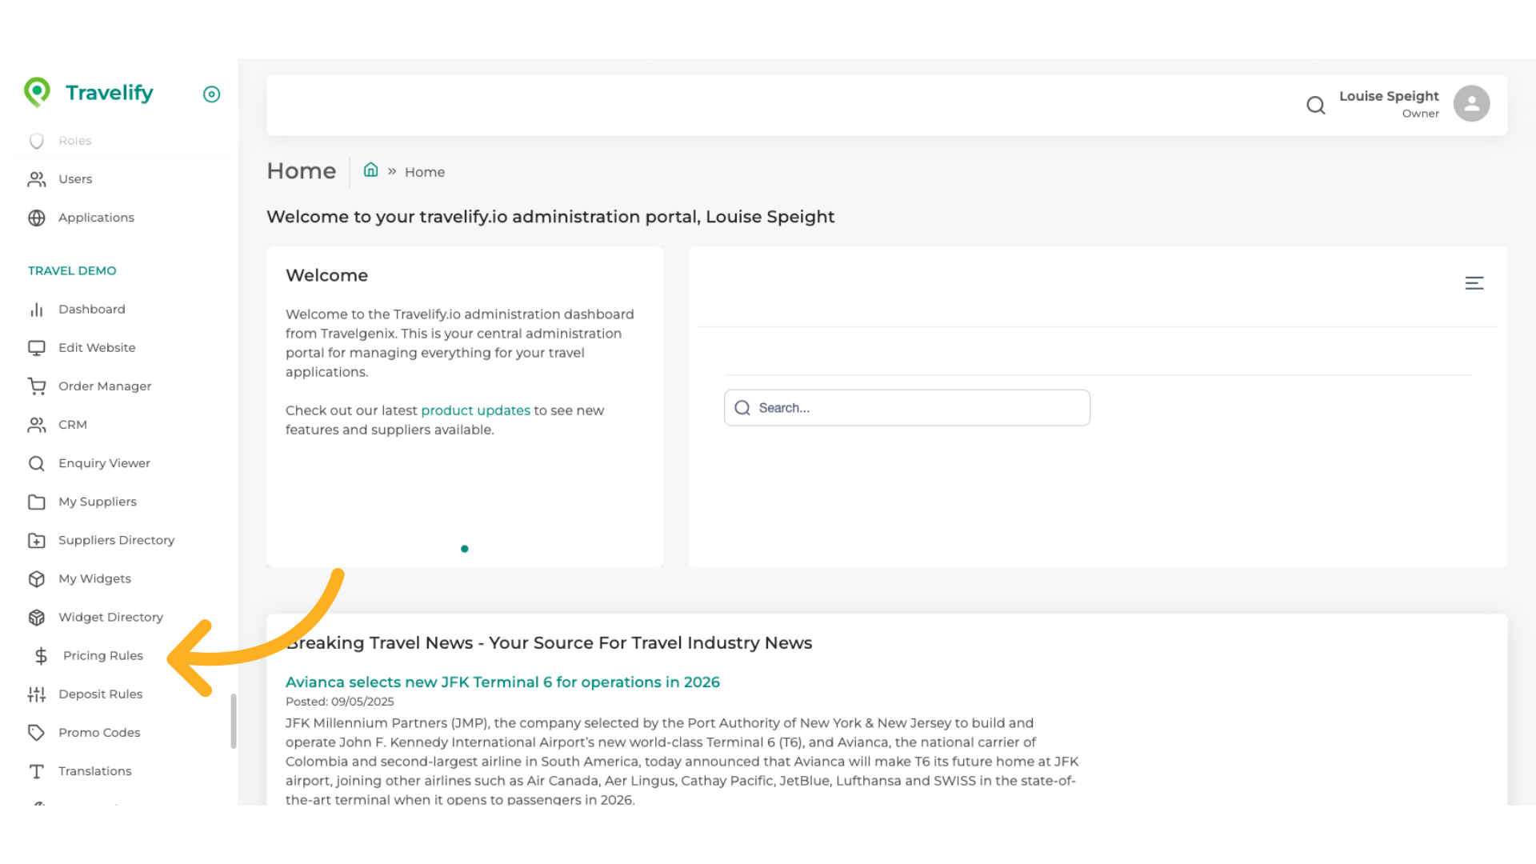Open the Dashboard menu item

pyautogui.click(x=91, y=310)
